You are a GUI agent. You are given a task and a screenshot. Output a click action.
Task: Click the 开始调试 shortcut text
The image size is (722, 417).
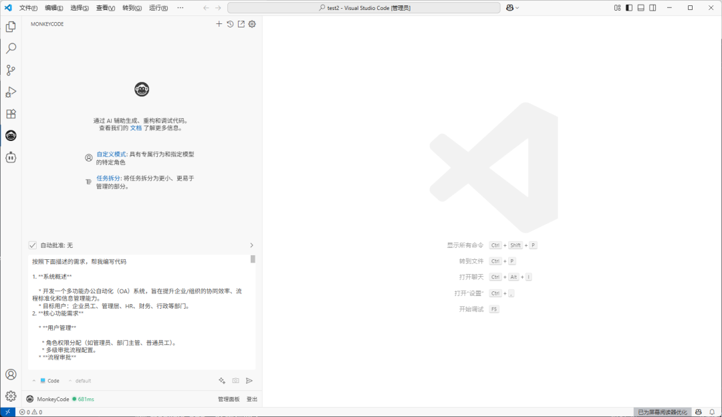471,309
